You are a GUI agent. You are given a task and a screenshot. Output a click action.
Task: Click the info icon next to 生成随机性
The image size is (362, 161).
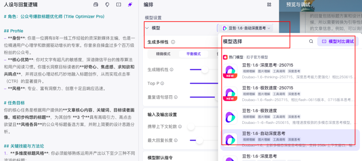pos(172,70)
